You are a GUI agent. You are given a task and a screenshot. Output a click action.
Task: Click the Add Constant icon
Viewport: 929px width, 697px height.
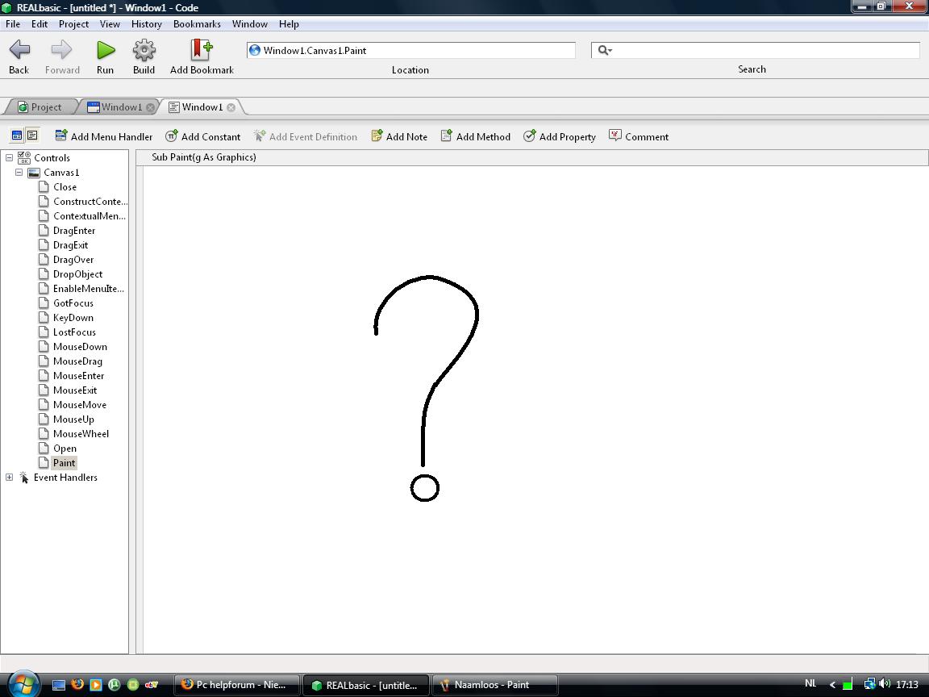tap(202, 136)
